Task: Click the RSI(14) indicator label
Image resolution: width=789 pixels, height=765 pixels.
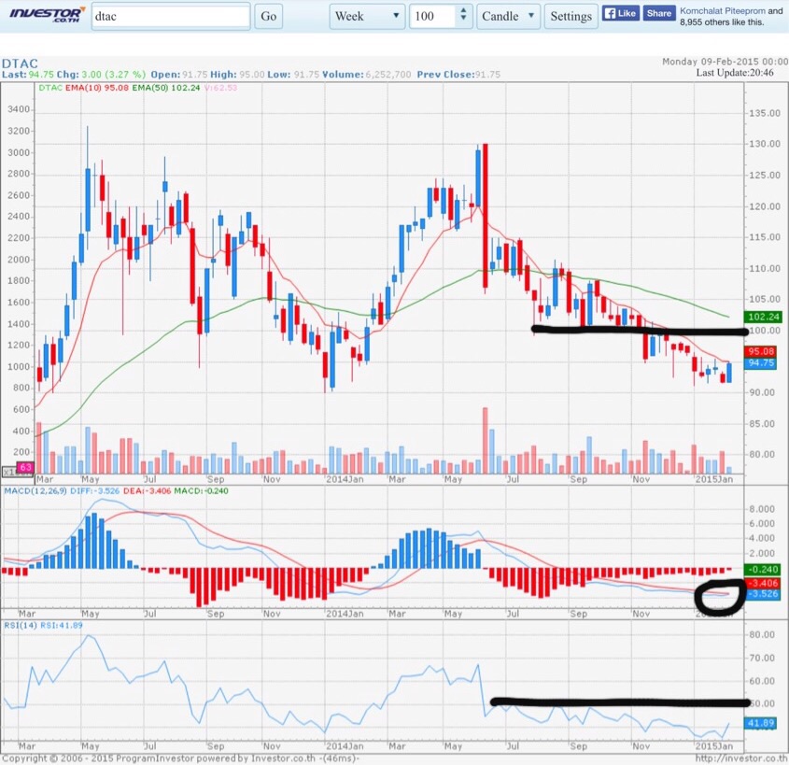Action: tap(21, 625)
